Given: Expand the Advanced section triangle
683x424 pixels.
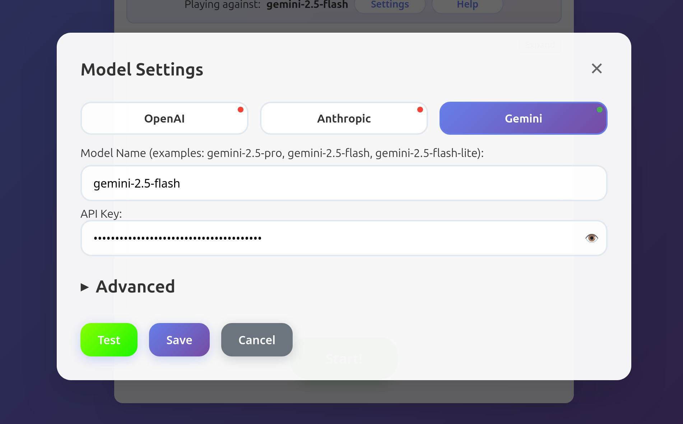Looking at the screenshot, I should (85, 287).
